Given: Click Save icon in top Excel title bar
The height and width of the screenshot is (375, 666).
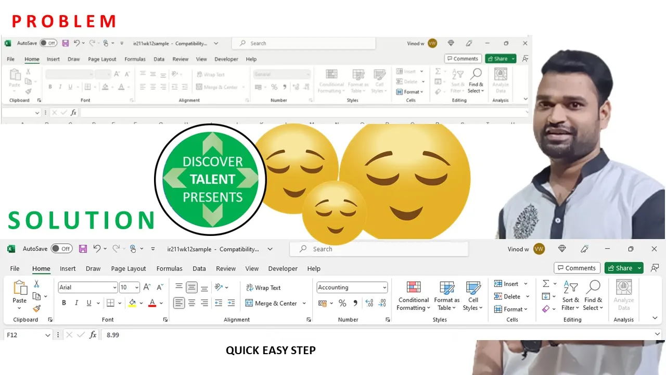Looking at the screenshot, I should point(65,43).
